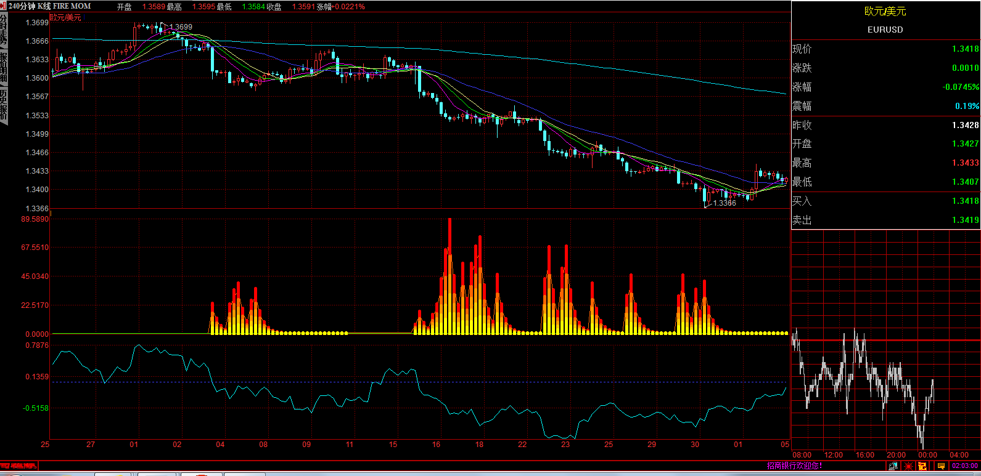Click the 最低 1.3584 value in header
The height and width of the screenshot is (476, 981).
(x=253, y=7)
